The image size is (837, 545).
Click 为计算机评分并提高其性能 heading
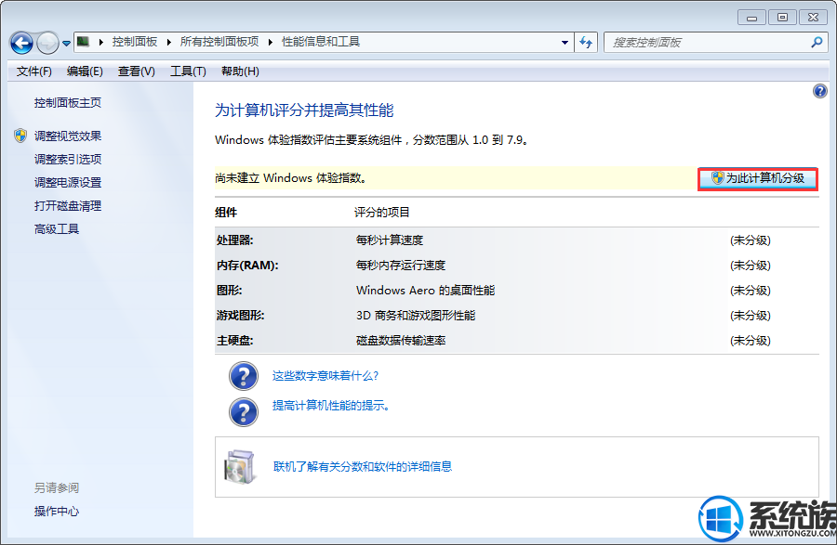(x=304, y=110)
